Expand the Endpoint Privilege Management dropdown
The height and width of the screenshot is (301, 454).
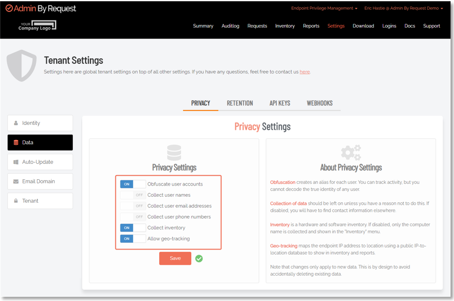point(324,8)
